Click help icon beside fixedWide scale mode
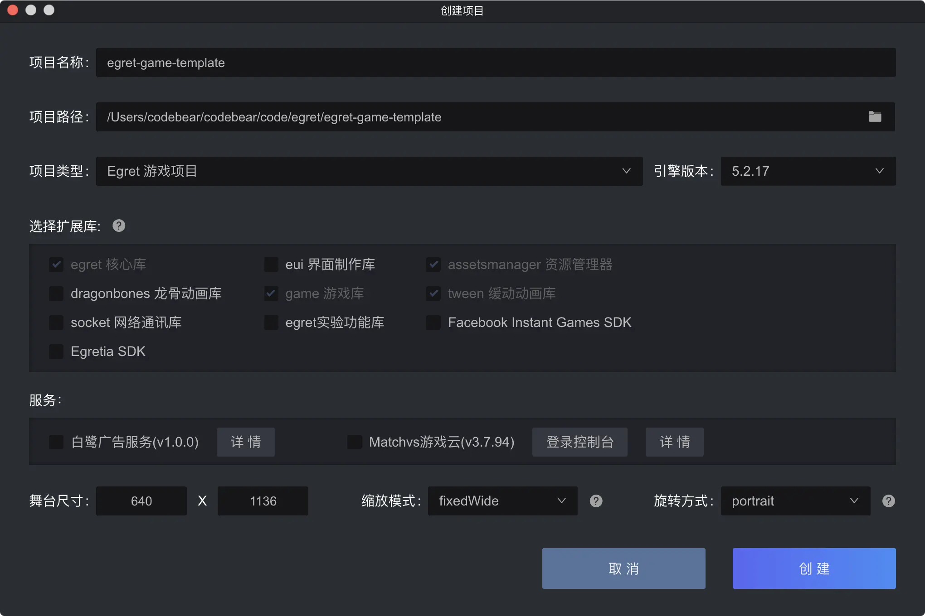925x616 pixels. coord(596,501)
